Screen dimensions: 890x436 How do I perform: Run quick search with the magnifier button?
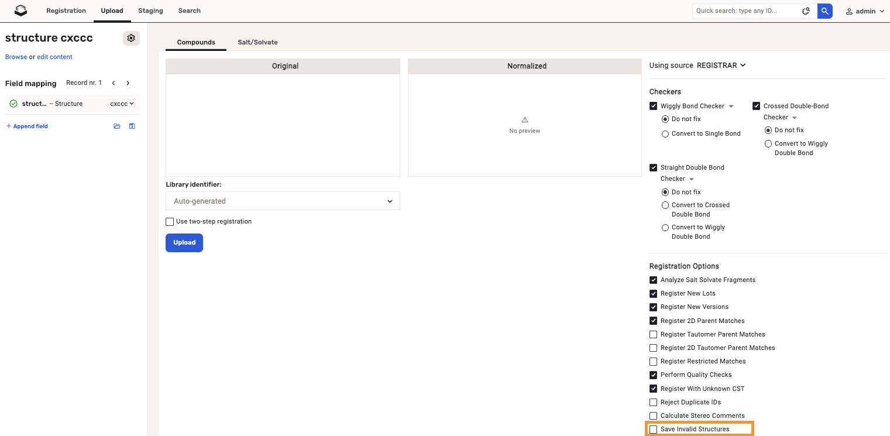[824, 11]
